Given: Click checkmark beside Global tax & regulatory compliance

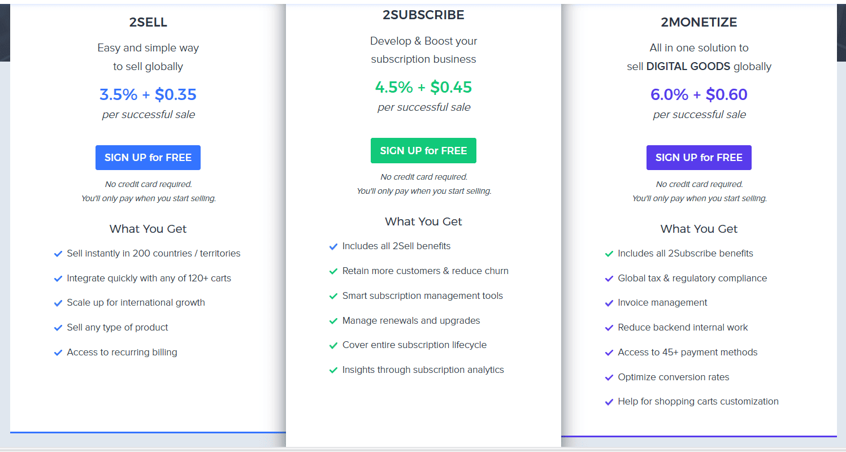Looking at the screenshot, I should 609,279.
